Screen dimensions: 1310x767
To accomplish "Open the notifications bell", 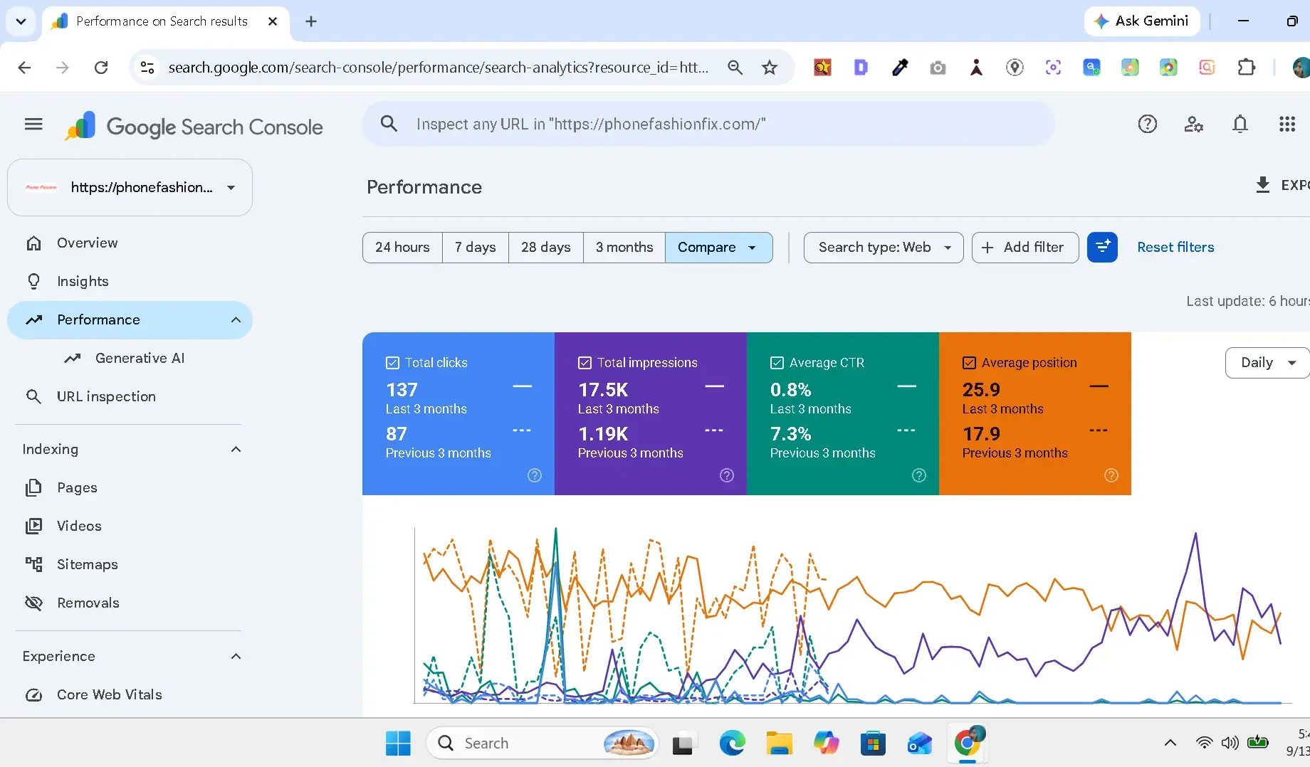I will tap(1240, 125).
